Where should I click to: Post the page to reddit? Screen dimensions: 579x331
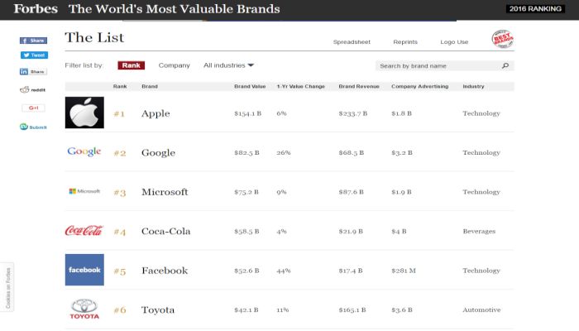(33, 89)
